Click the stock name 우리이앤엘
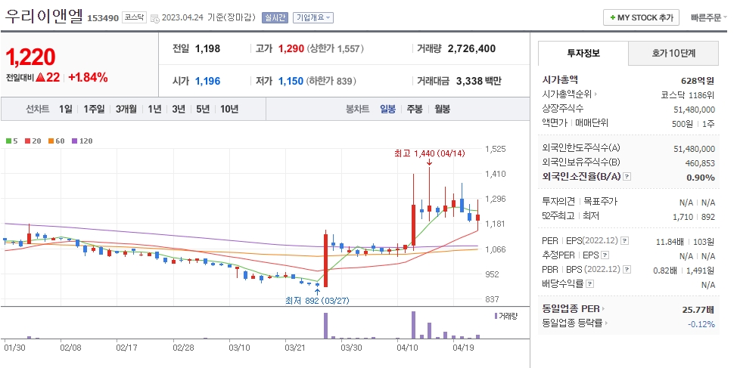The image size is (737, 368). 44,17
